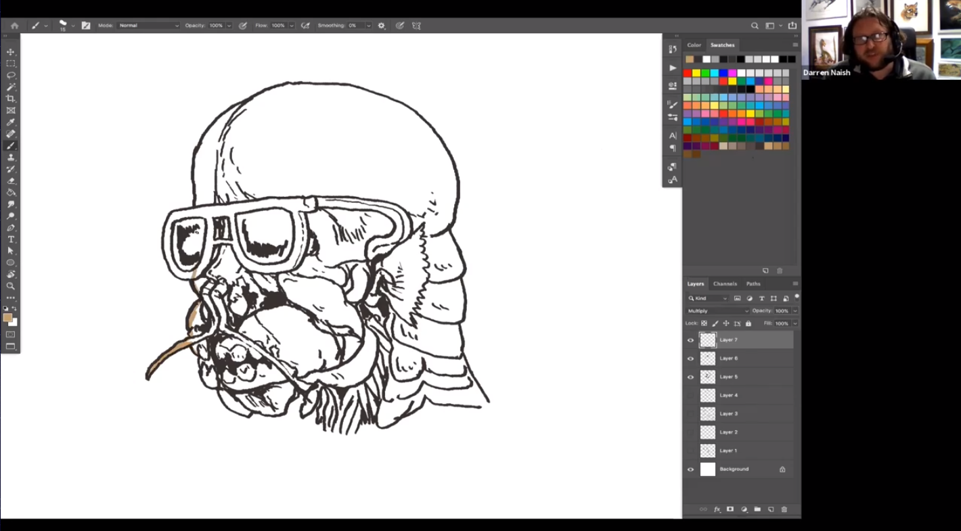Open brush Smoothing options gear

tap(382, 26)
